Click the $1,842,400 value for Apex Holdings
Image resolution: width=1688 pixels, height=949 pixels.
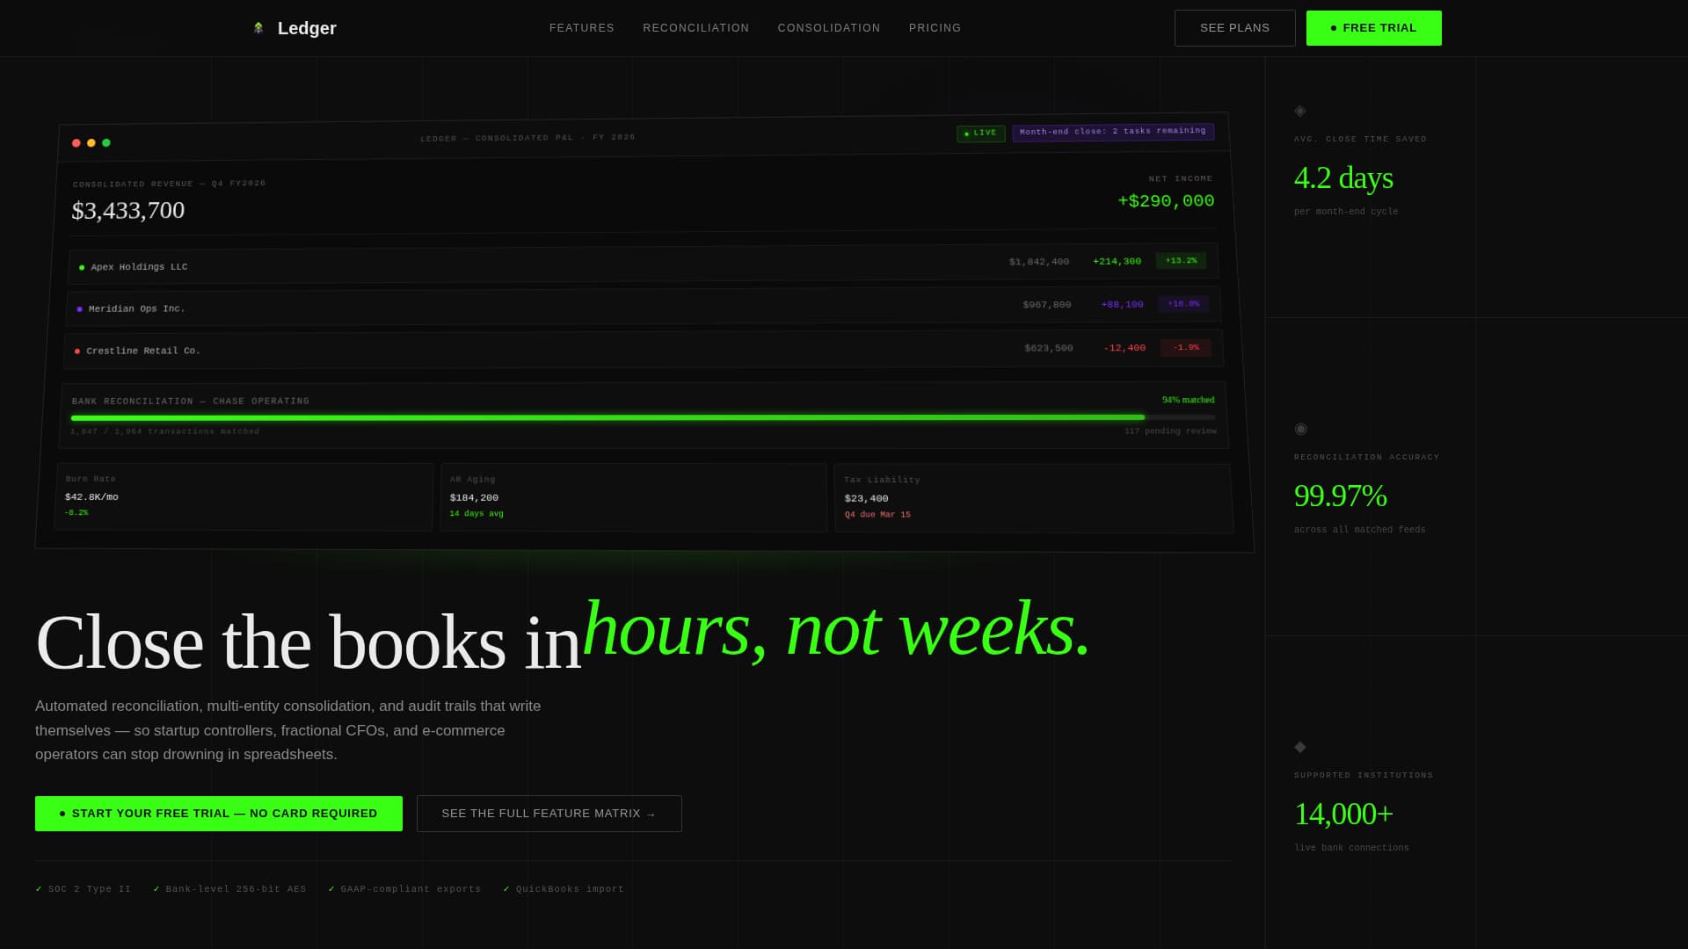[1038, 262]
